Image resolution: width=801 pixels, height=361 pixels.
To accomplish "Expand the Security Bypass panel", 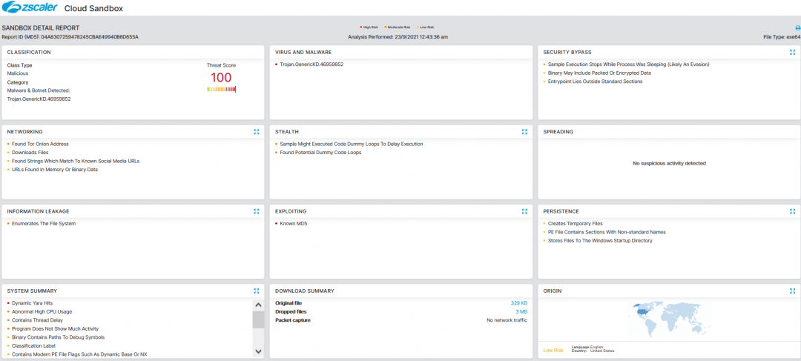I will (792, 53).
